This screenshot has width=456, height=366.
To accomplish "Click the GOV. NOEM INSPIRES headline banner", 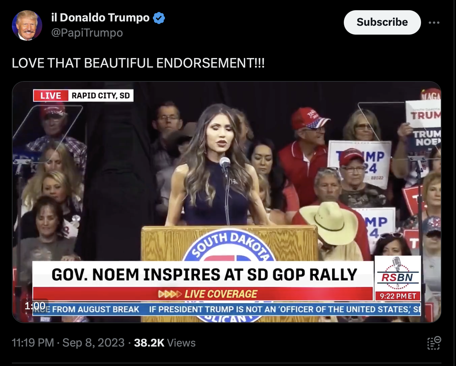I will [203, 274].
